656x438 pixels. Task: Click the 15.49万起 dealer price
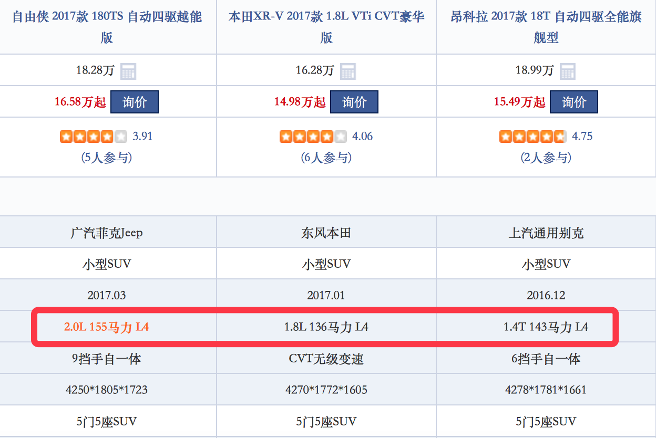pyautogui.click(x=520, y=102)
